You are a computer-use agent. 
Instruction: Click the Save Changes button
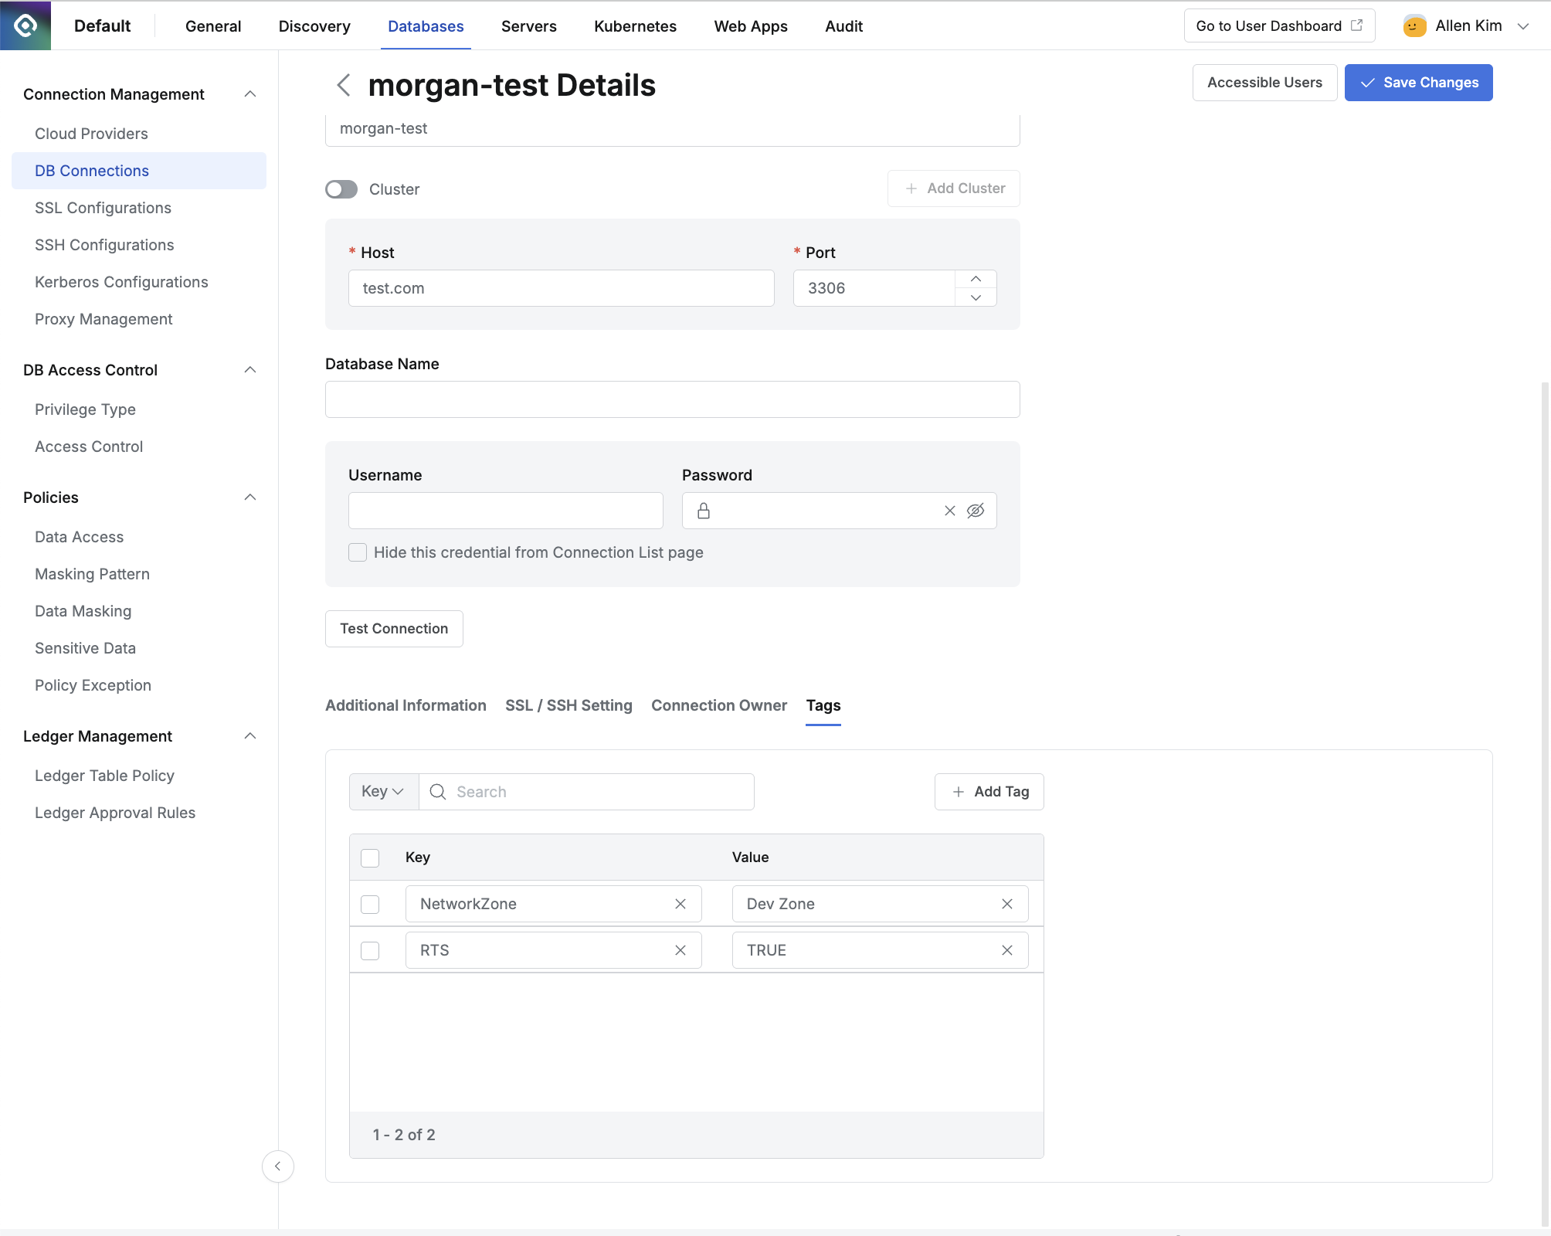(x=1418, y=83)
